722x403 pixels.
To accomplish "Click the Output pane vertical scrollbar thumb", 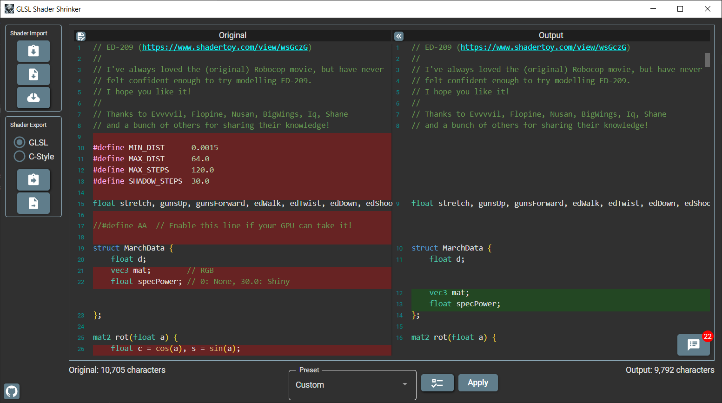I will pos(708,60).
